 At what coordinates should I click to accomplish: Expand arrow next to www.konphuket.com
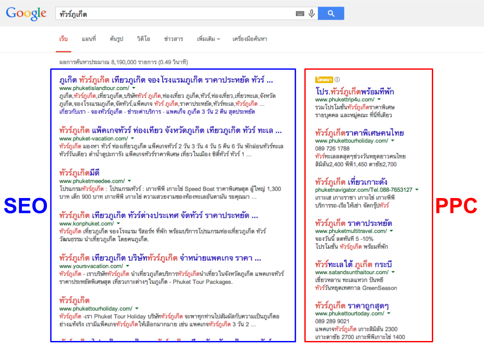[118, 224]
